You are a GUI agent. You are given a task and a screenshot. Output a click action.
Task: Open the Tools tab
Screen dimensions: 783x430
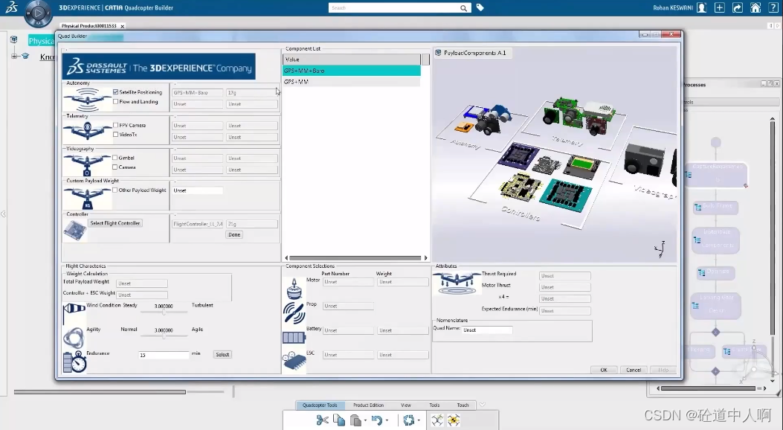(x=434, y=405)
